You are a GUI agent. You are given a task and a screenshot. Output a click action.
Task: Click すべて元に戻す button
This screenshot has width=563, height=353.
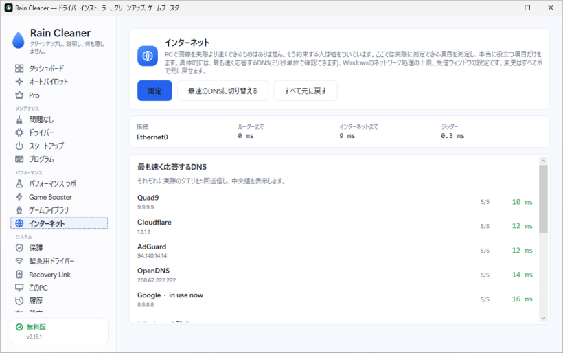pyautogui.click(x=306, y=91)
